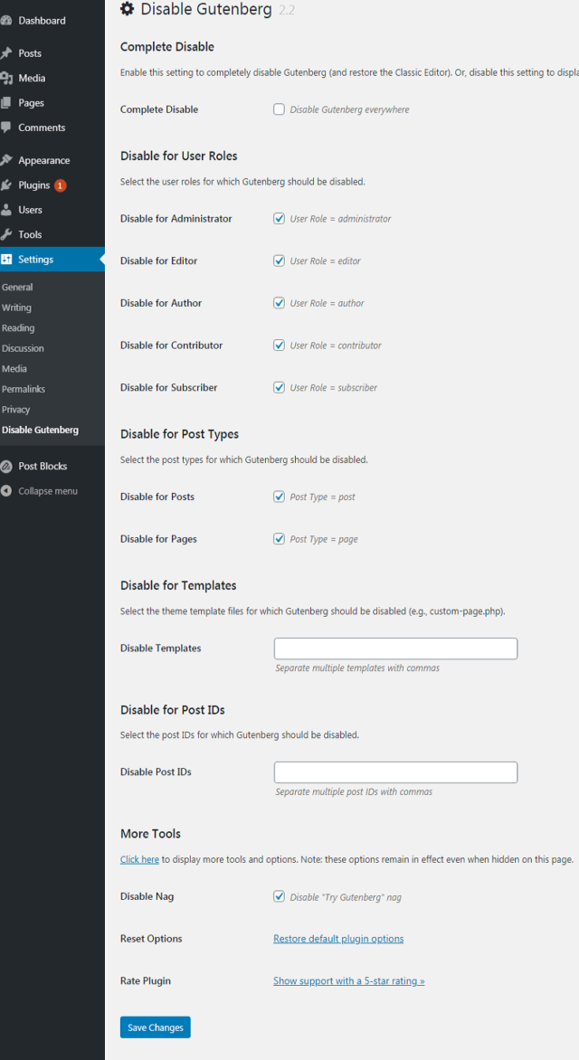Viewport: 579px width, 1060px height.
Task: Click the Pages icon in sidebar
Action: pos(6,103)
